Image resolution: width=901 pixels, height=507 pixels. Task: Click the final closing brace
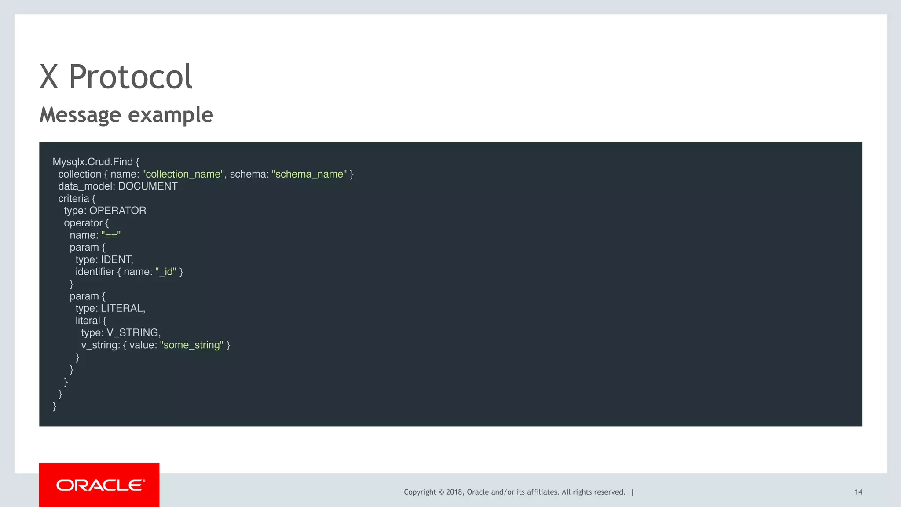(x=55, y=406)
